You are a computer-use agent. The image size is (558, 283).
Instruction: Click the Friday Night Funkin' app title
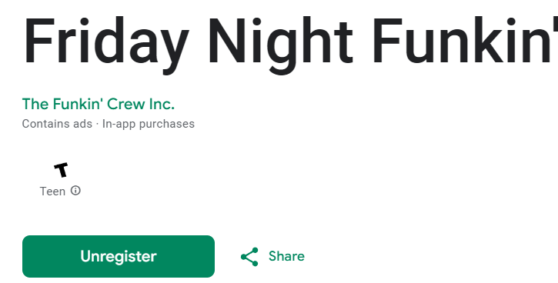coord(290,42)
